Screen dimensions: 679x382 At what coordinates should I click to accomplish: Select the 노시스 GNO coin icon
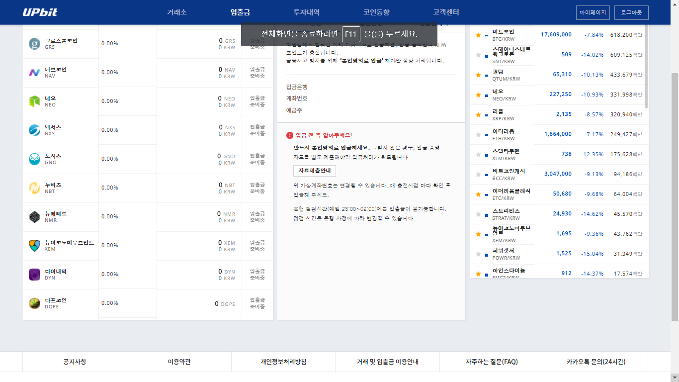pos(34,159)
